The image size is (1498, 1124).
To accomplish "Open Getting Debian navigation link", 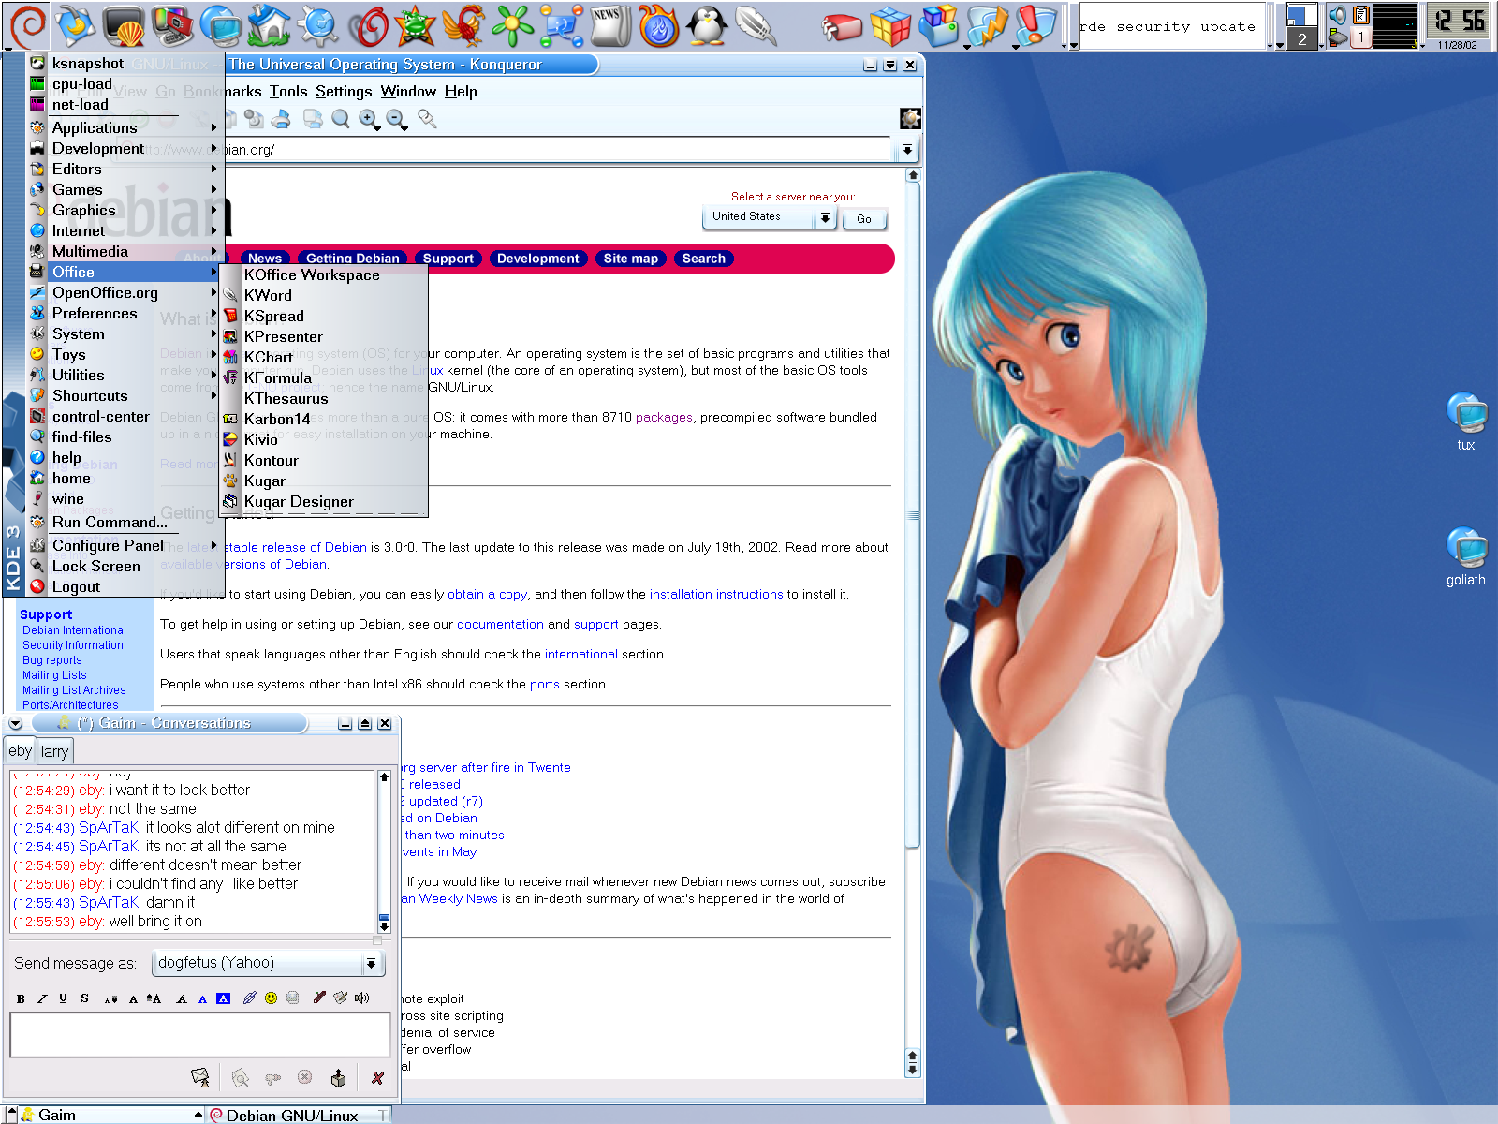I will [x=353, y=259].
